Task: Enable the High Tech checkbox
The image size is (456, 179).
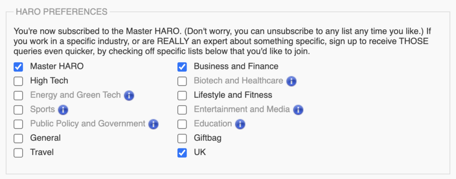Action: [18, 81]
